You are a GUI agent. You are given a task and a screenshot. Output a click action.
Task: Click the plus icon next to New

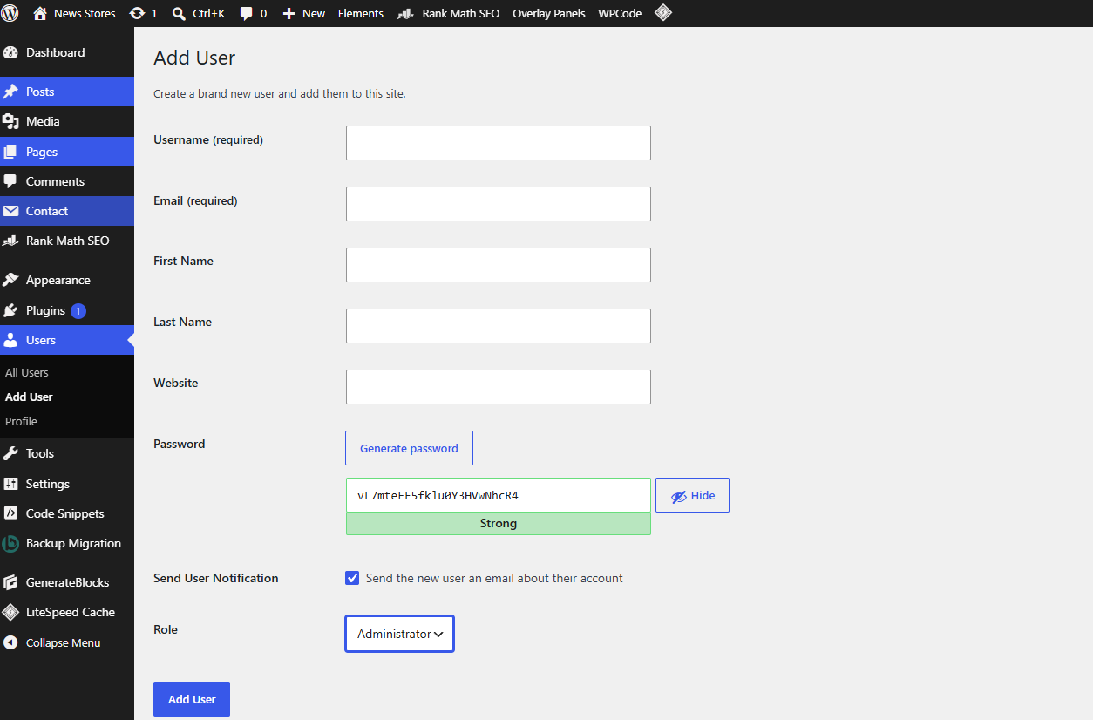click(289, 14)
